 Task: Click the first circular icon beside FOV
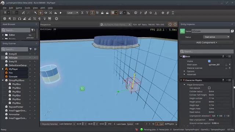tap(170, 25)
